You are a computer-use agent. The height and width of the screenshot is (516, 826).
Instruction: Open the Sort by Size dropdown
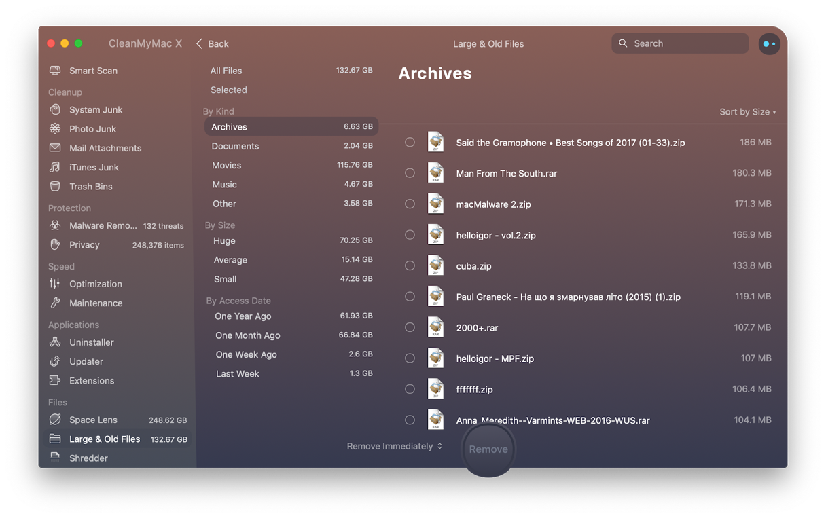[747, 112]
